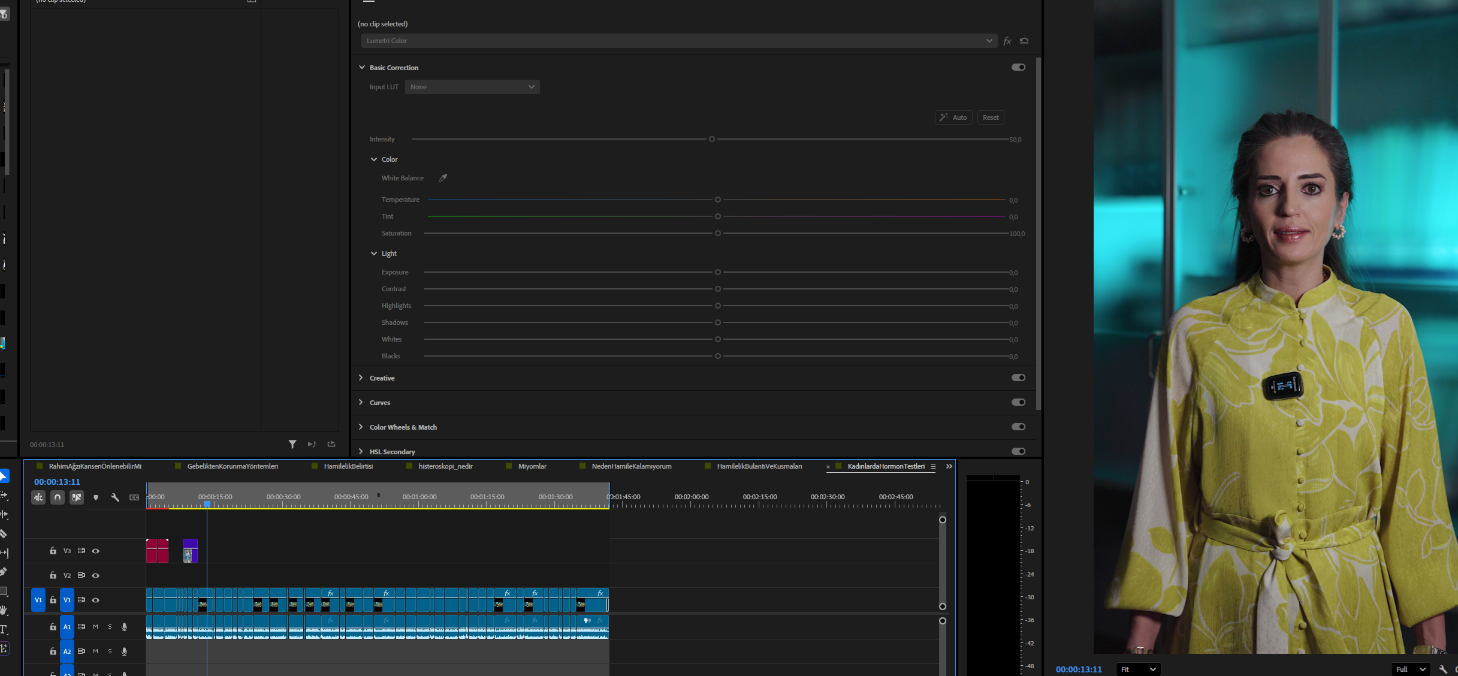Close the KadınlardaHormonTestleri tab
Viewport: 1458px width, 676px height.
click(828, 467)
